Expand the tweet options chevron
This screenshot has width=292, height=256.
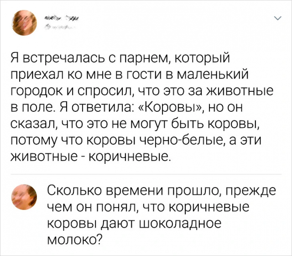click(x=276, y=19)
